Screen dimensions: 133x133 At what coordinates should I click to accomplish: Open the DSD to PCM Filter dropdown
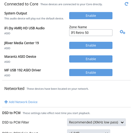point(96,122)
